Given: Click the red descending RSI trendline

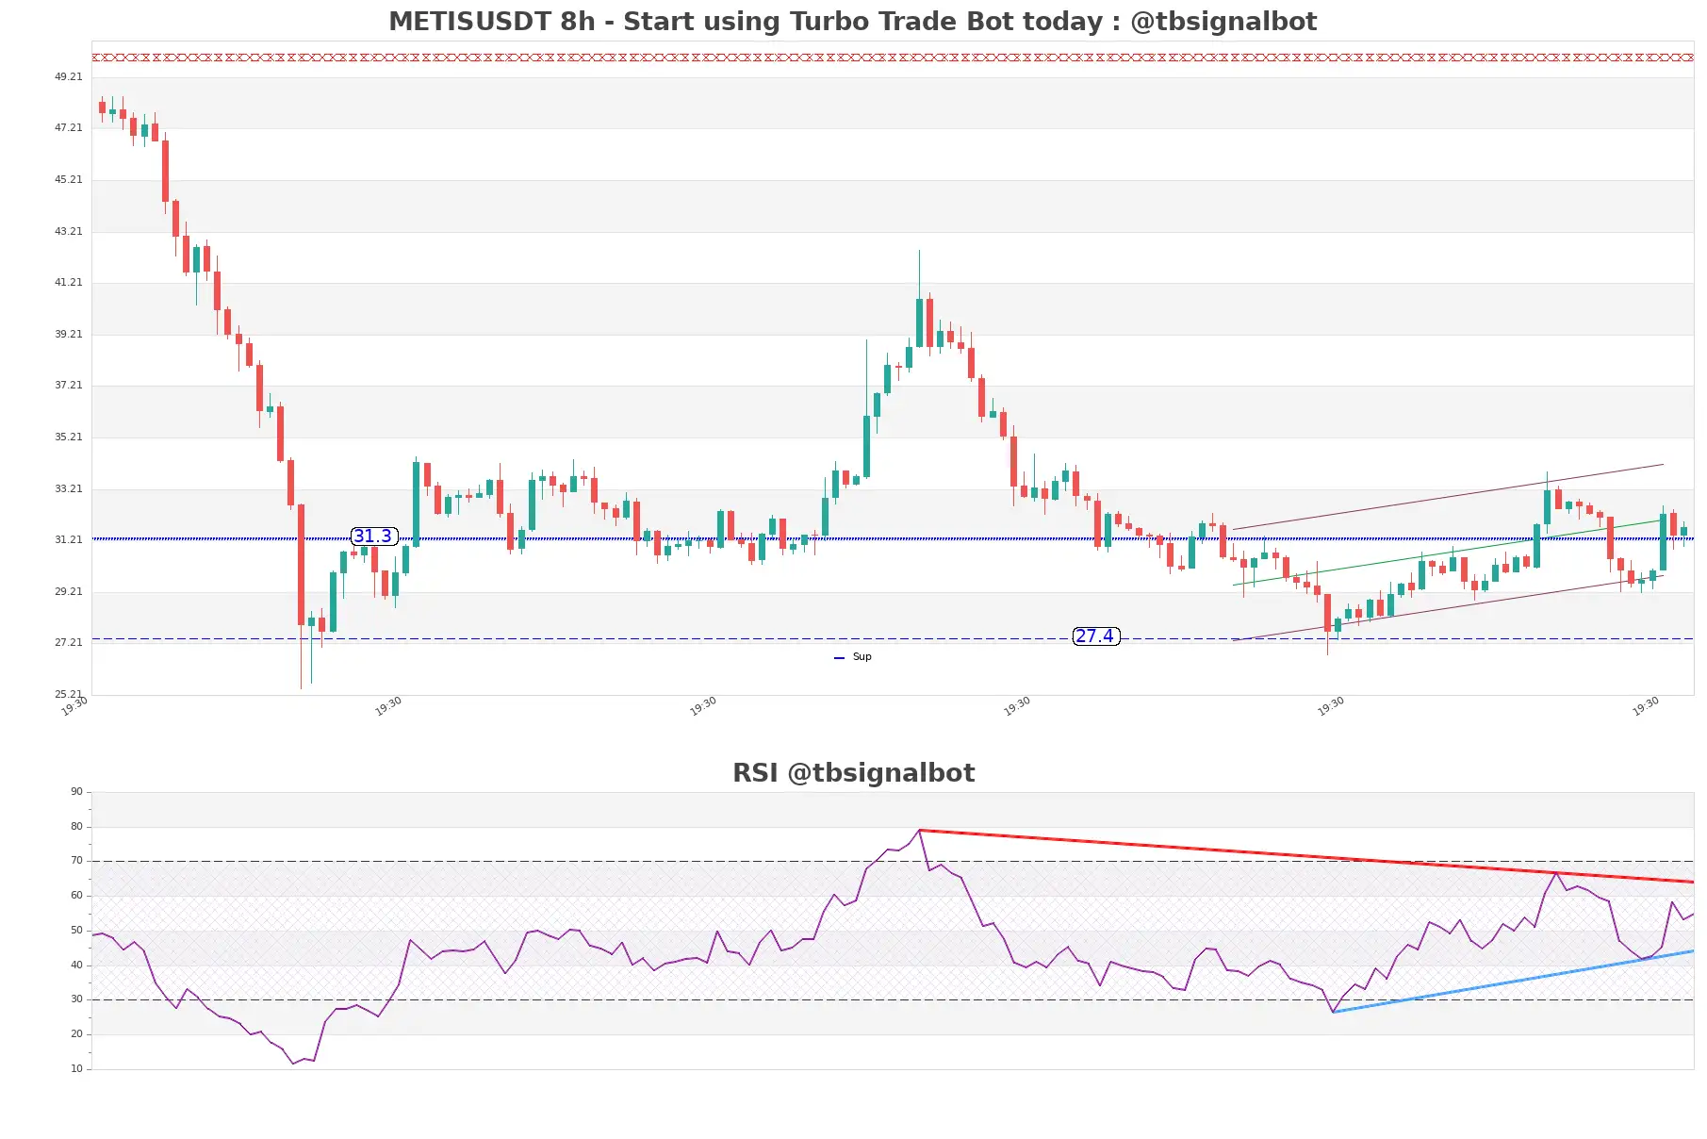Looking at the screenshot, I should point(1306,856).
